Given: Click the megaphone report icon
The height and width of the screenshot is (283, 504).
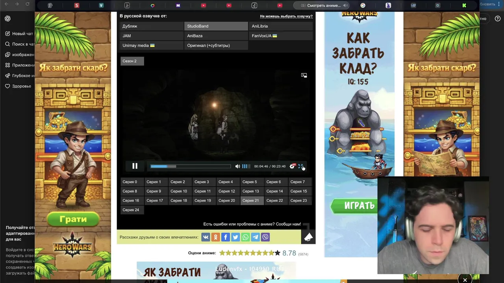Looking at the screenshot, I should [308, 237].
